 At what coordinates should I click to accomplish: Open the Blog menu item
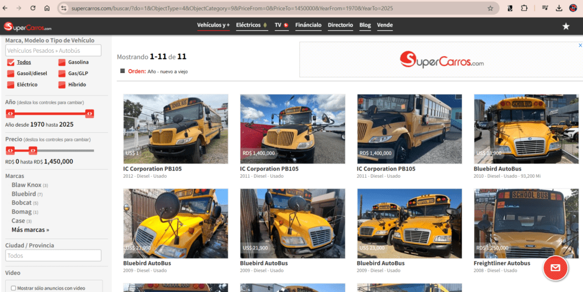coord(365,25)
